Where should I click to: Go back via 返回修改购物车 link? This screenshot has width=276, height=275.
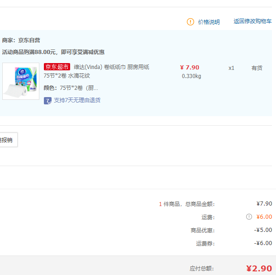[x=252, y=21]
